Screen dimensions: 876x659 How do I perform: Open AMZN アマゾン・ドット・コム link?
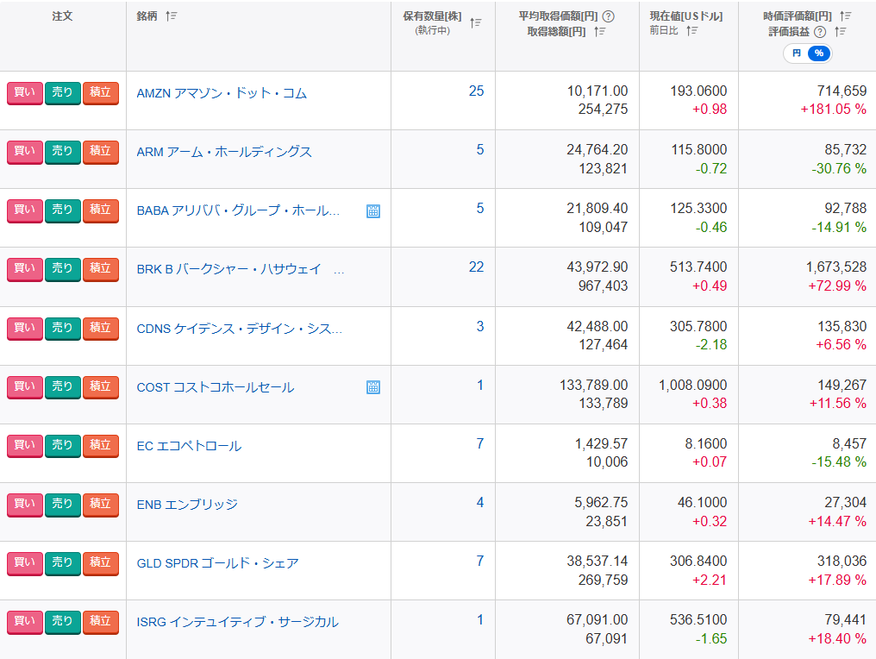point(222,93)
